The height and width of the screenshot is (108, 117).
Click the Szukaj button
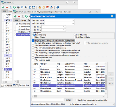pyautogui.click(x=68, y=100)
